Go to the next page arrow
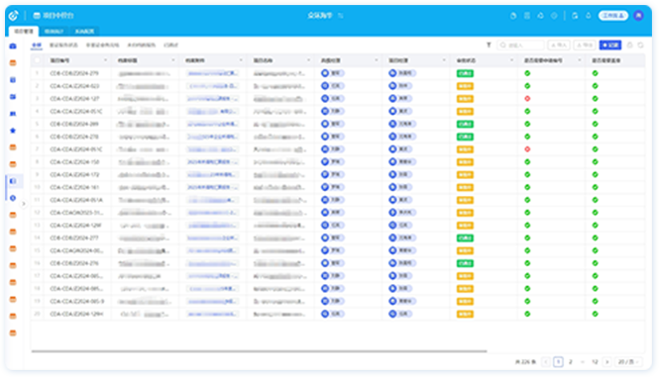This screenshot has height=377, width=659. coord(606,361)
